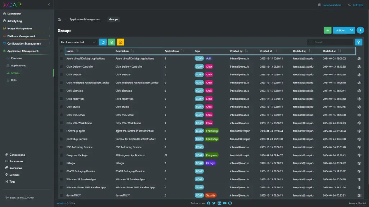Open the Facebook icon in footer
Viewport: 369px width, 207px height.
point(209,203)
